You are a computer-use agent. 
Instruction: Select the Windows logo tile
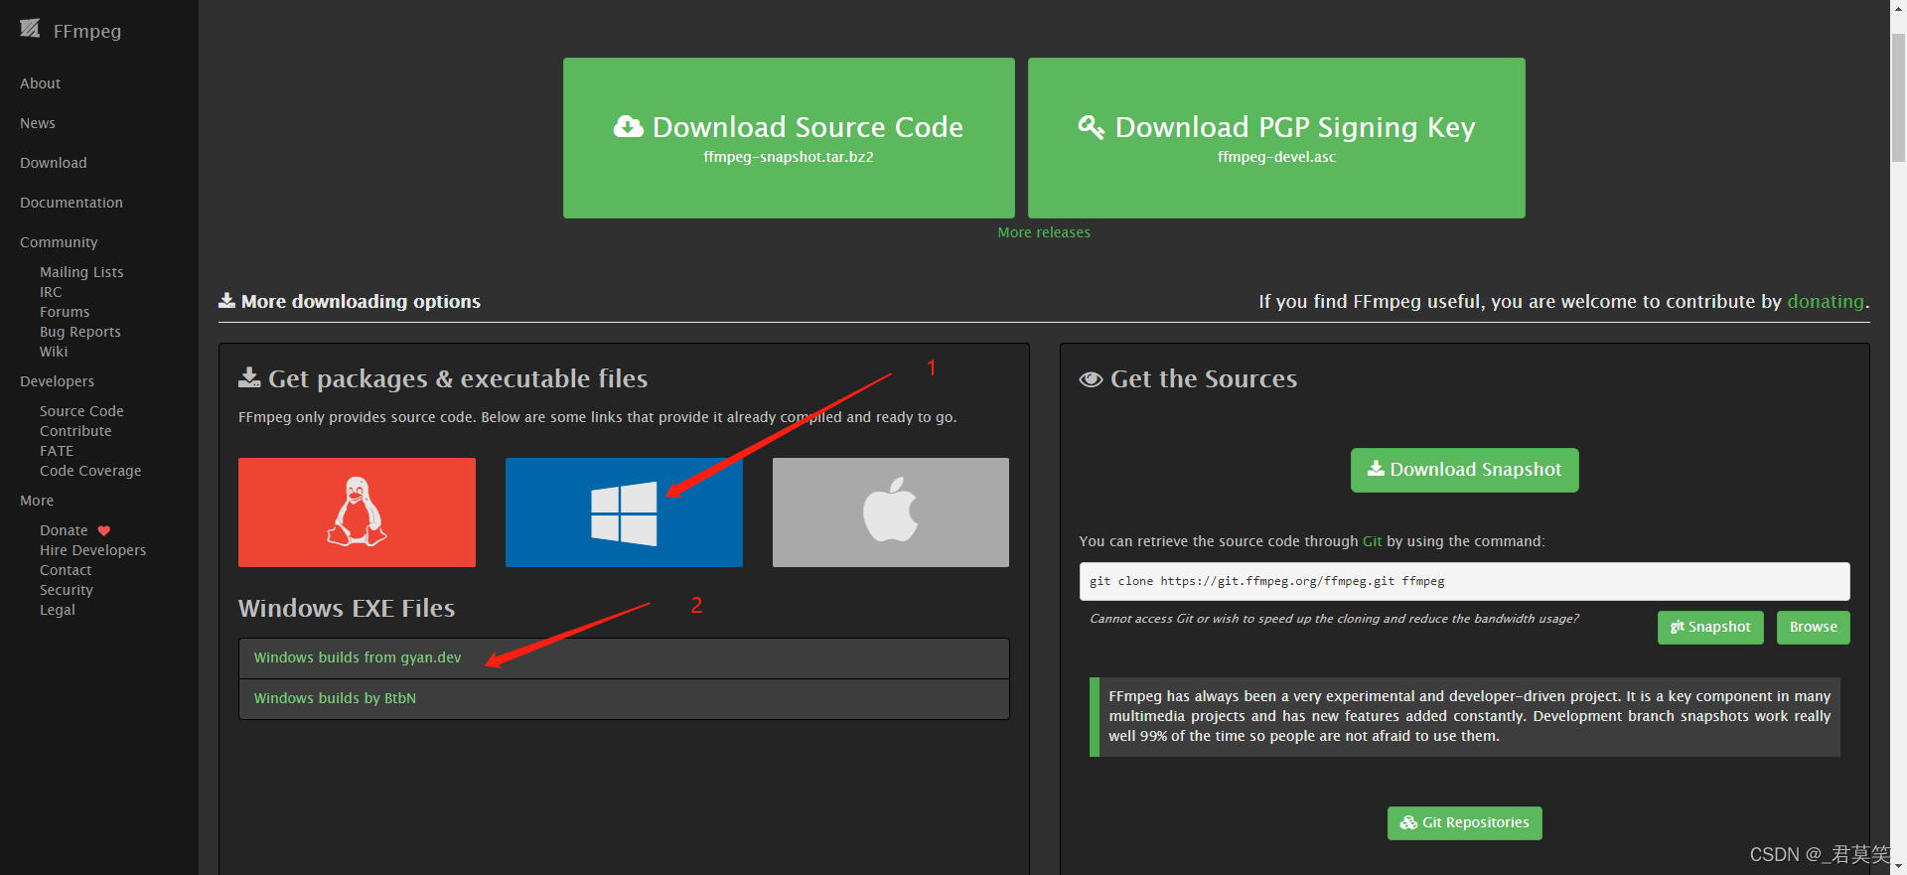[624, 512]
